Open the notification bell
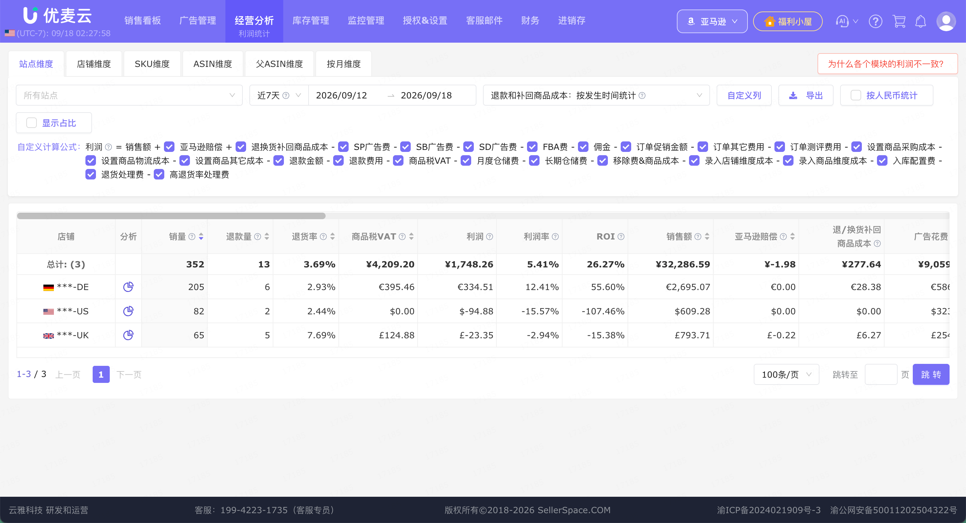The height and width of the screenshot is (523, 966). pyautogui.click(x=921, y=21)
